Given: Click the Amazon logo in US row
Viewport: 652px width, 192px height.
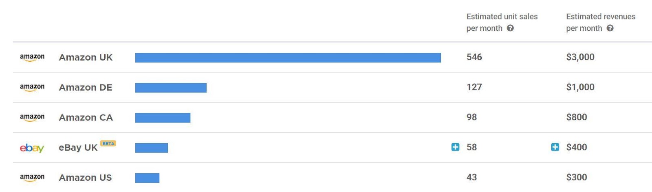Looking at the screenshot, I should point(32,178).
